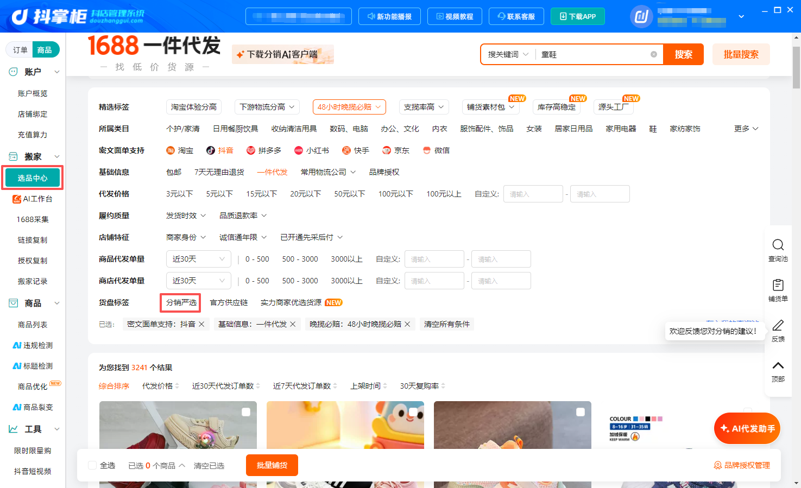This screenshot has width=801, height=488.
Task: Select the 小红书 platform icon
Action: tap(299, 150)
